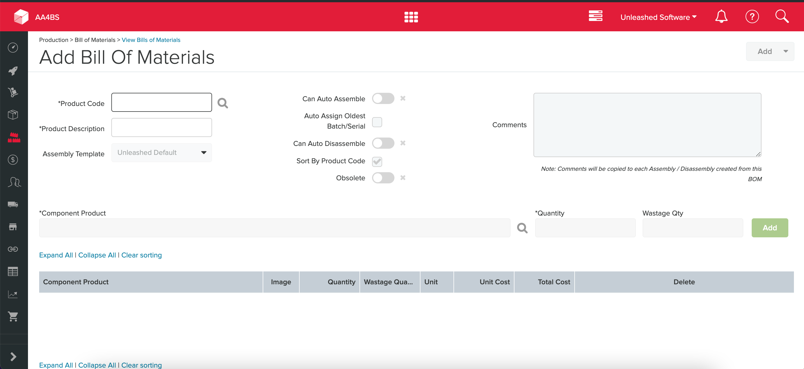Sort by Component Product column header
Screen dimensions: 804x369
click(151, 282)
